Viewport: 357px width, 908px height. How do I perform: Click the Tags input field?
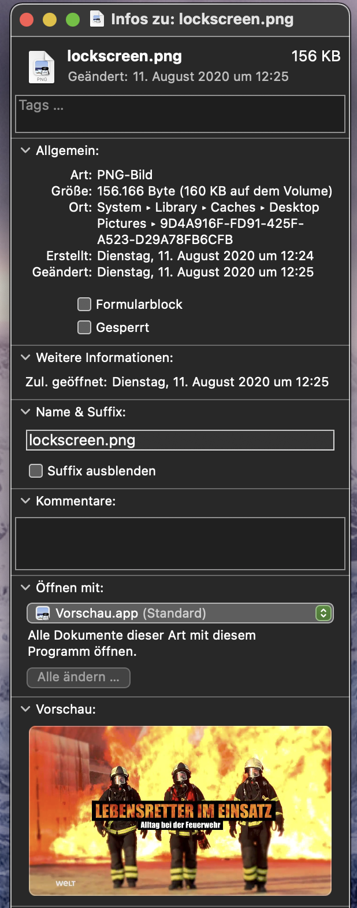coord(180,114)
